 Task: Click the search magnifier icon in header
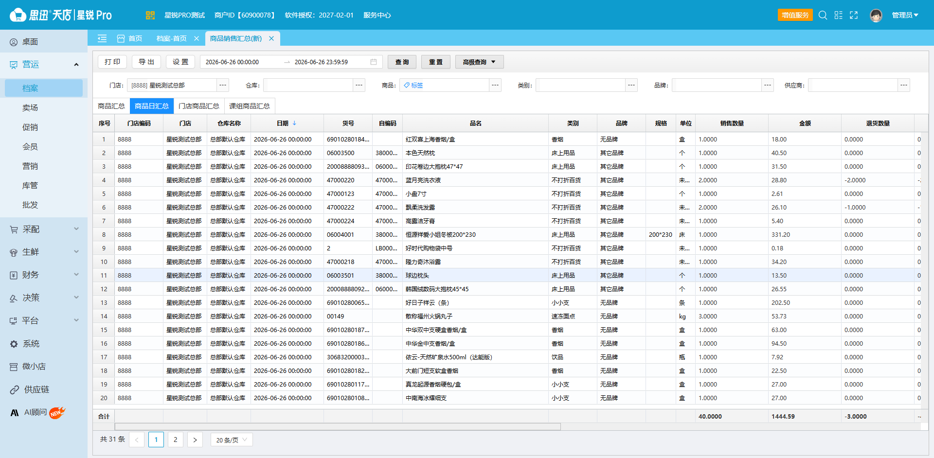823,15
